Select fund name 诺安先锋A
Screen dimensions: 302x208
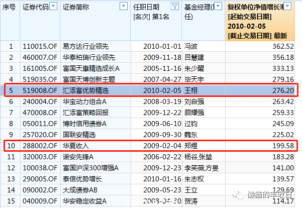78,157
